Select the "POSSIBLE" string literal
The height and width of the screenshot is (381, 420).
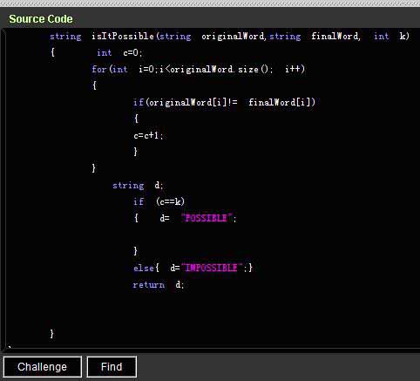pyautogui.click(x=207, y=218)
